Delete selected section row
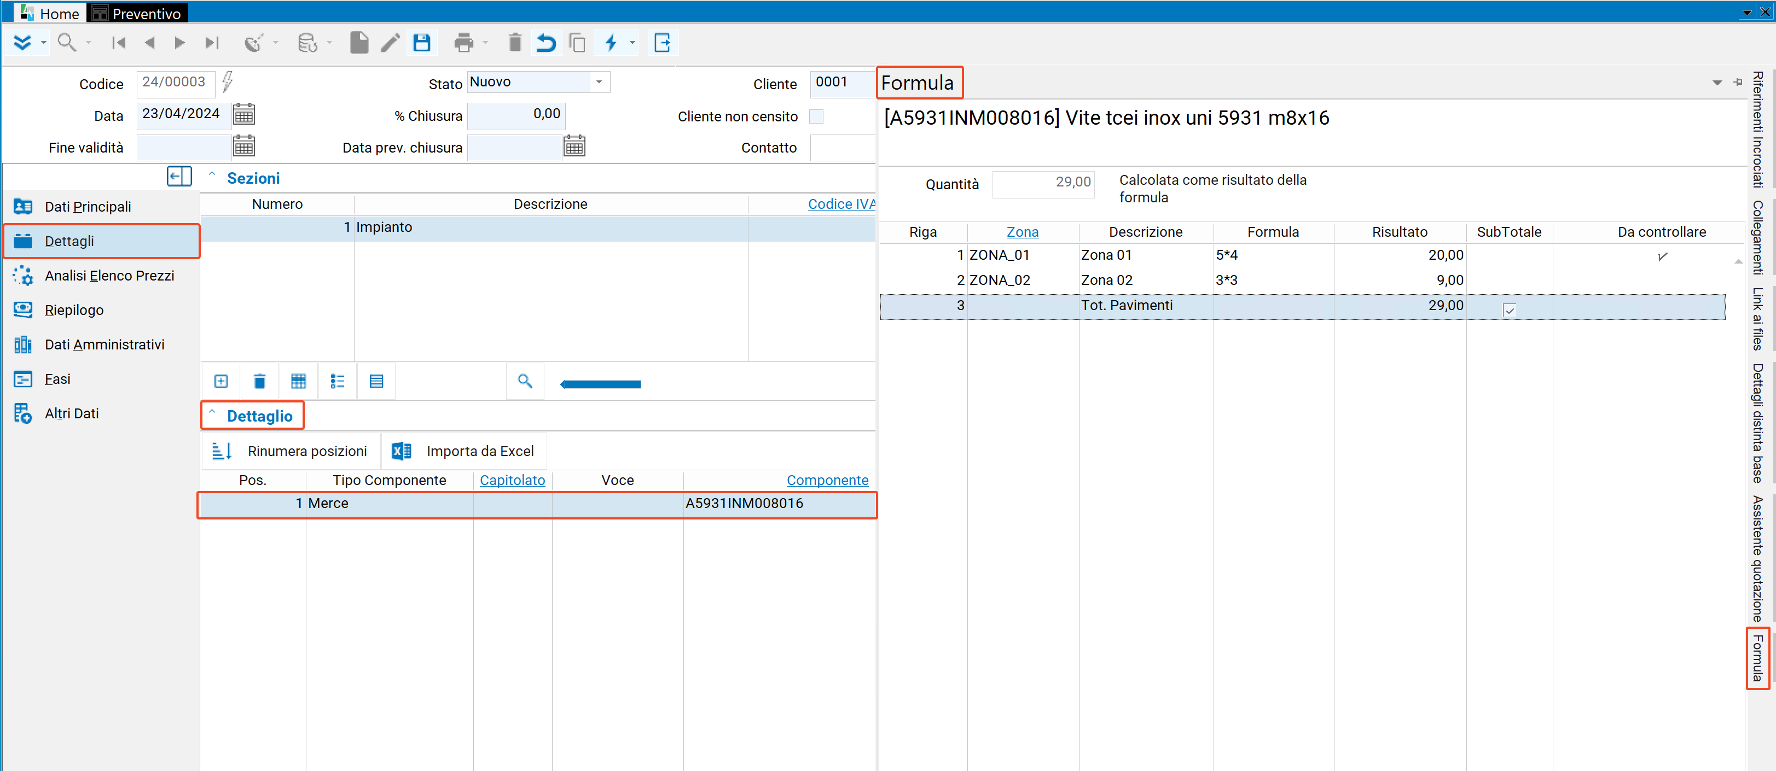This screenshot has width=1776, height=771. [x=259, y=381]
